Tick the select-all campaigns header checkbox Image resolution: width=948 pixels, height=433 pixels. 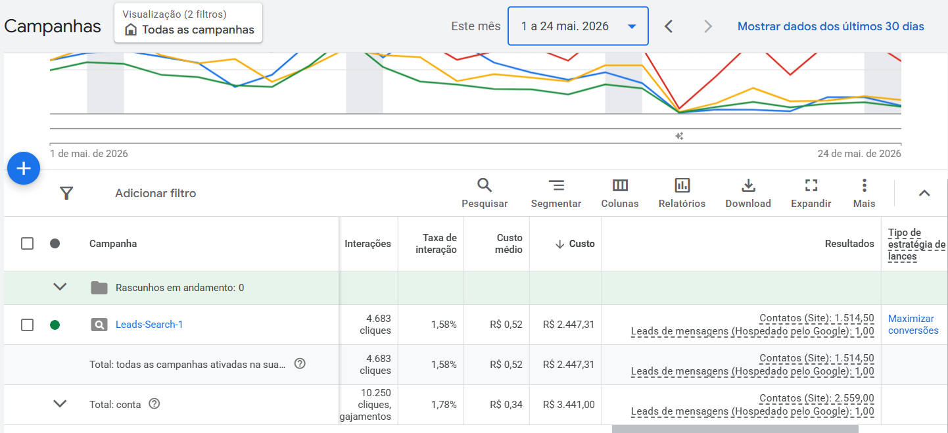[x=27, y=244]
